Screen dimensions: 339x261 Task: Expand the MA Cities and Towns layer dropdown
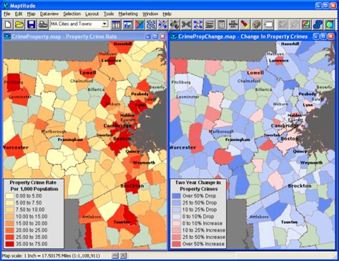click(104, 24)
